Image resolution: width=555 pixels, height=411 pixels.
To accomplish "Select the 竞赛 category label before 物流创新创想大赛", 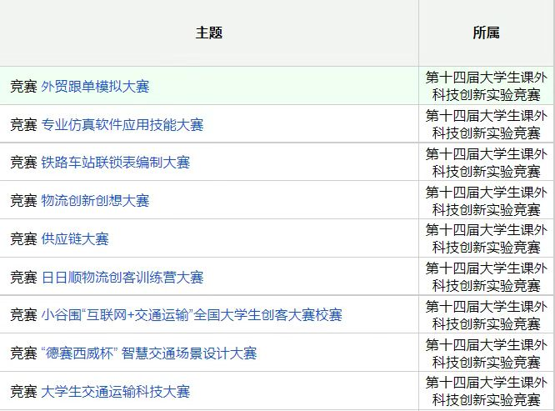I will (23, 201).
